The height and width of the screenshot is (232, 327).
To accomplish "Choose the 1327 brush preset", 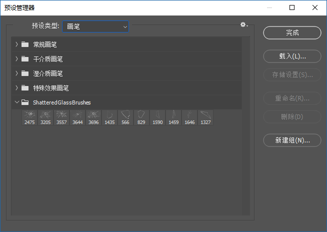I will pos(205,117).
